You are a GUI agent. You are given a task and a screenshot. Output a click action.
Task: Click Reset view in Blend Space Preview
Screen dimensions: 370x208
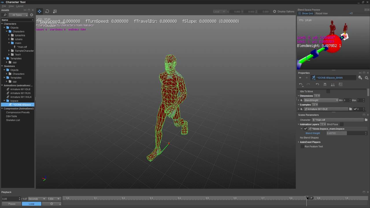coord(321,14)
